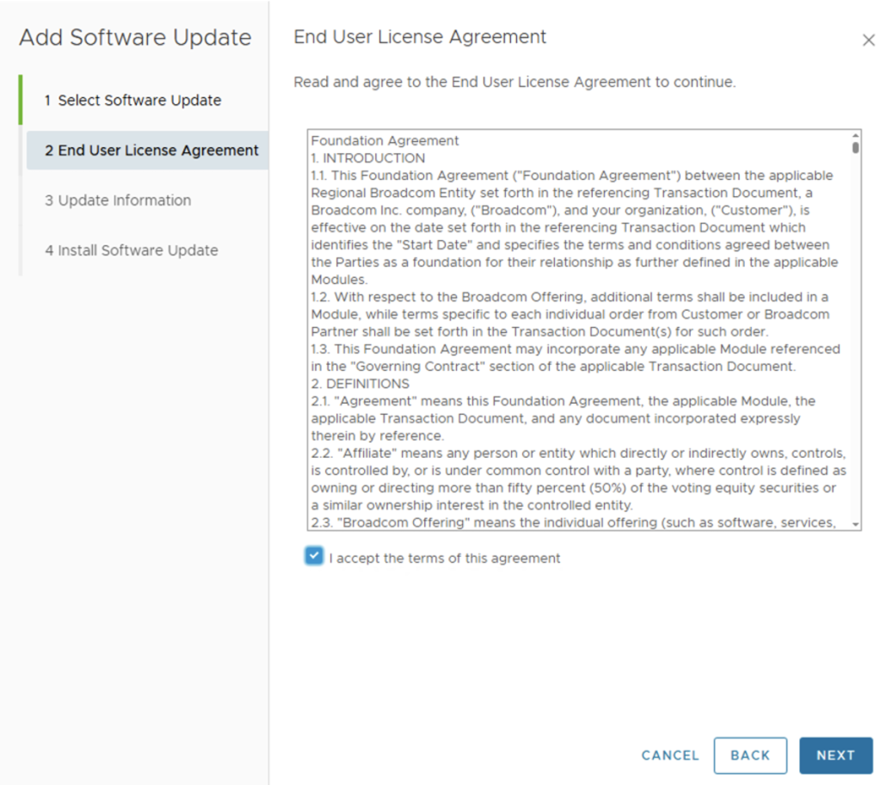Click the license text scrollbar thumb

(855, 147)
